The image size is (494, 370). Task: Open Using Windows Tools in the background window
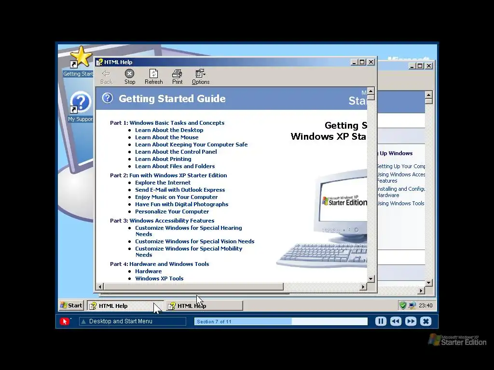(401, 203)
